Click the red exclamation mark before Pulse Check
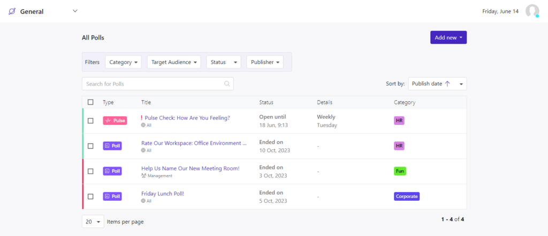 pos(141,118)
